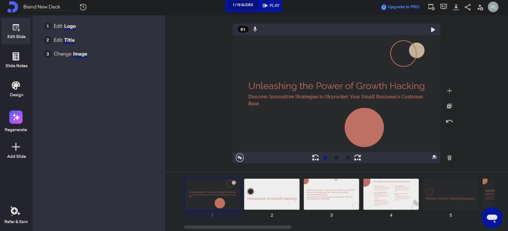Screen dimensions: 508x231
Task: Click the Edit Title option
Action: tap(64, 40)
